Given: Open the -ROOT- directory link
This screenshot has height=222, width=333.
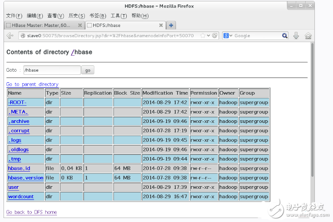Looking at the screenshot, I should [17, 102].
